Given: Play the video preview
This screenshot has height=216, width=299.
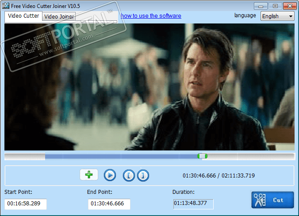Looking at the screenshot, I should pos(110,175).
